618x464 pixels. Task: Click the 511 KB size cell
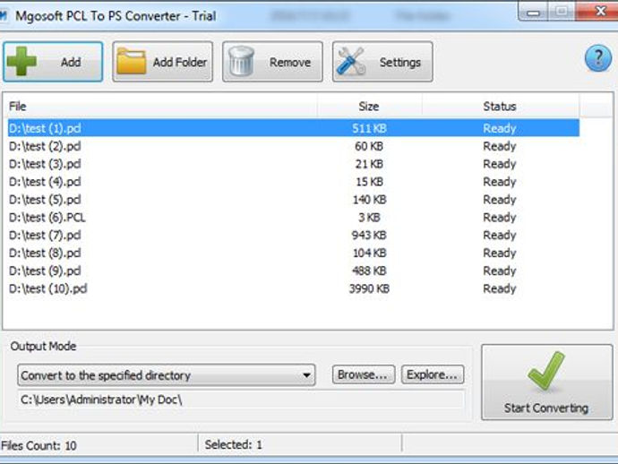click(369, 128)
